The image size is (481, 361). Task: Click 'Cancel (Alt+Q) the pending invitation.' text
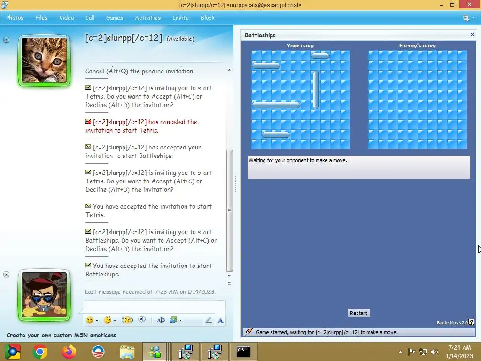140,71
